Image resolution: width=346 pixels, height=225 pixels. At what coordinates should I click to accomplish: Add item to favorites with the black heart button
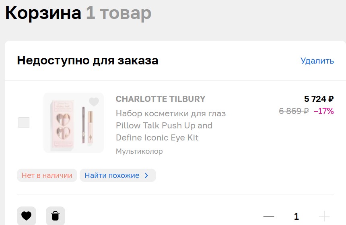tap(27, 216)
